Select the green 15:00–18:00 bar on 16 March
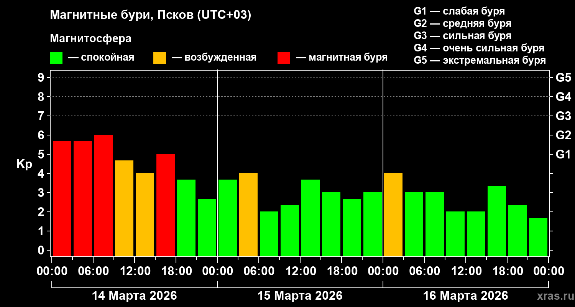 point(497,221)
